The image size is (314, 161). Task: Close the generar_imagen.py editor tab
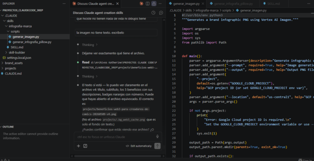203,3
